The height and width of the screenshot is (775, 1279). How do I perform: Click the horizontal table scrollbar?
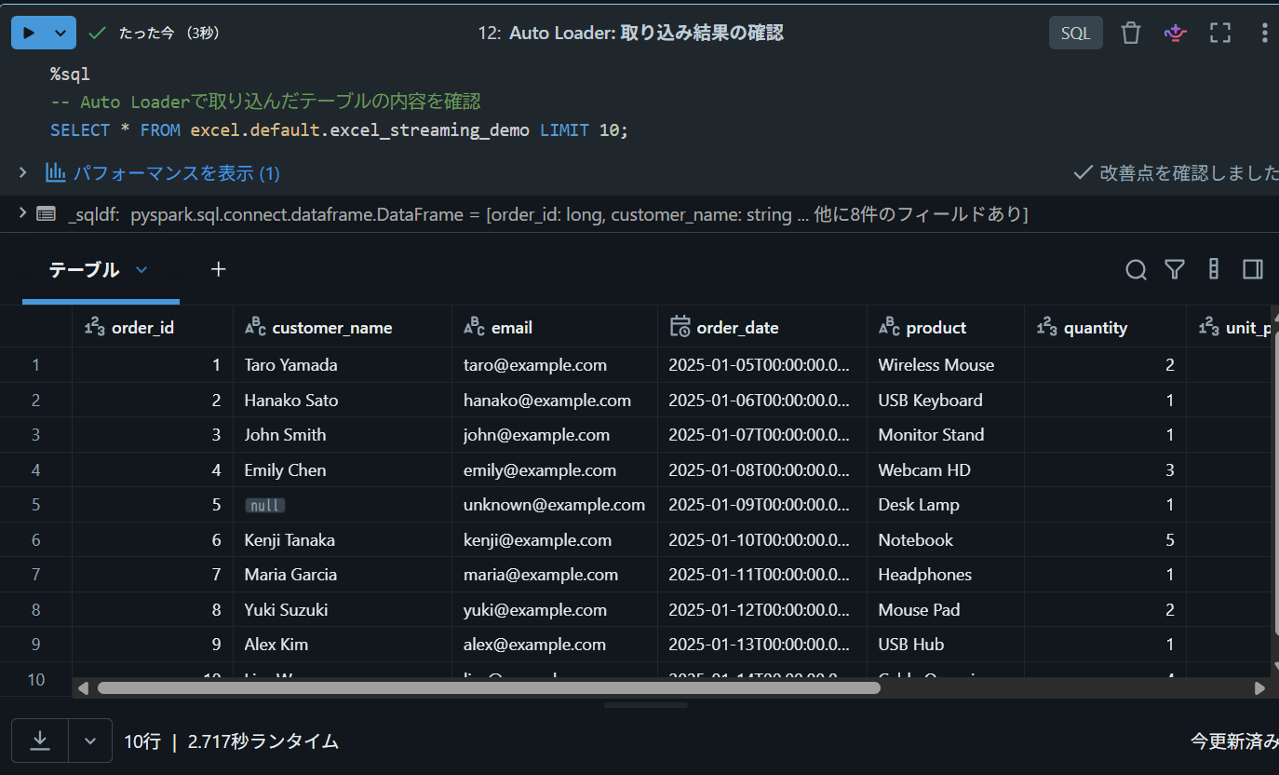coord(489,687)
